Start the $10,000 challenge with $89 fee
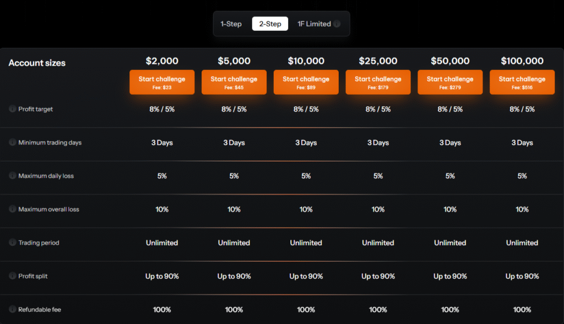Image resolution: width=564 pixels, height=324 pixels. [306, 82]
